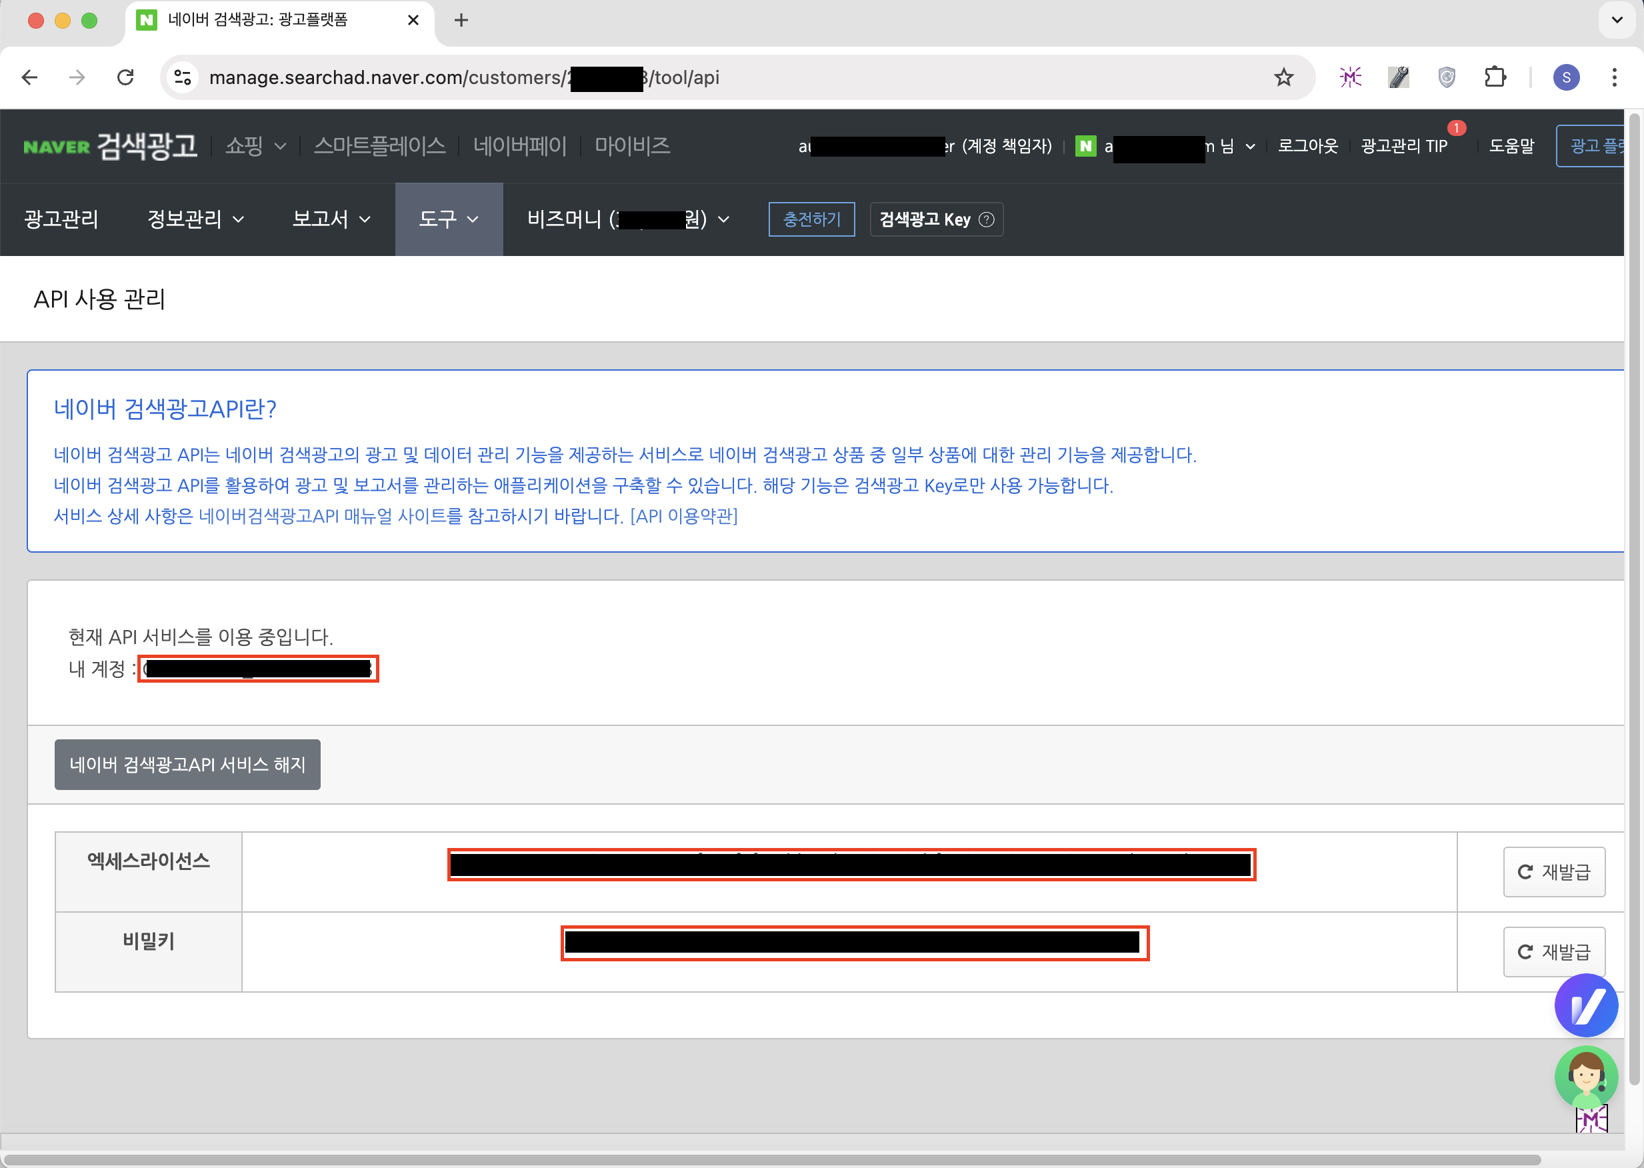The height and width of the screenshot is (1168, 1644).
Task: Click the help question mark beside 검색광고 Key
Action: coord(987,219)
